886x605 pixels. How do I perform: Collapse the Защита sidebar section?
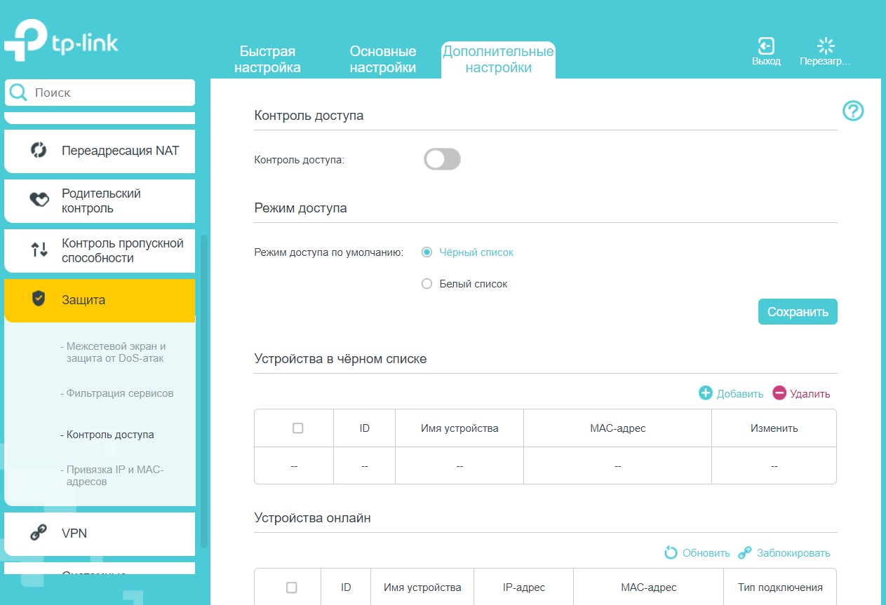(100, 300)
